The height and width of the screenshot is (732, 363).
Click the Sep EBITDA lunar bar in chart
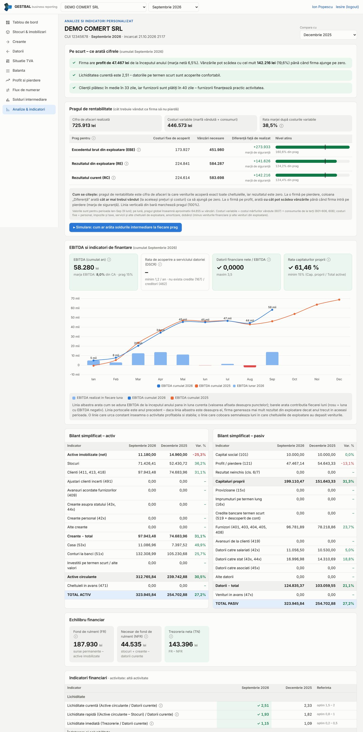[272, 359]
